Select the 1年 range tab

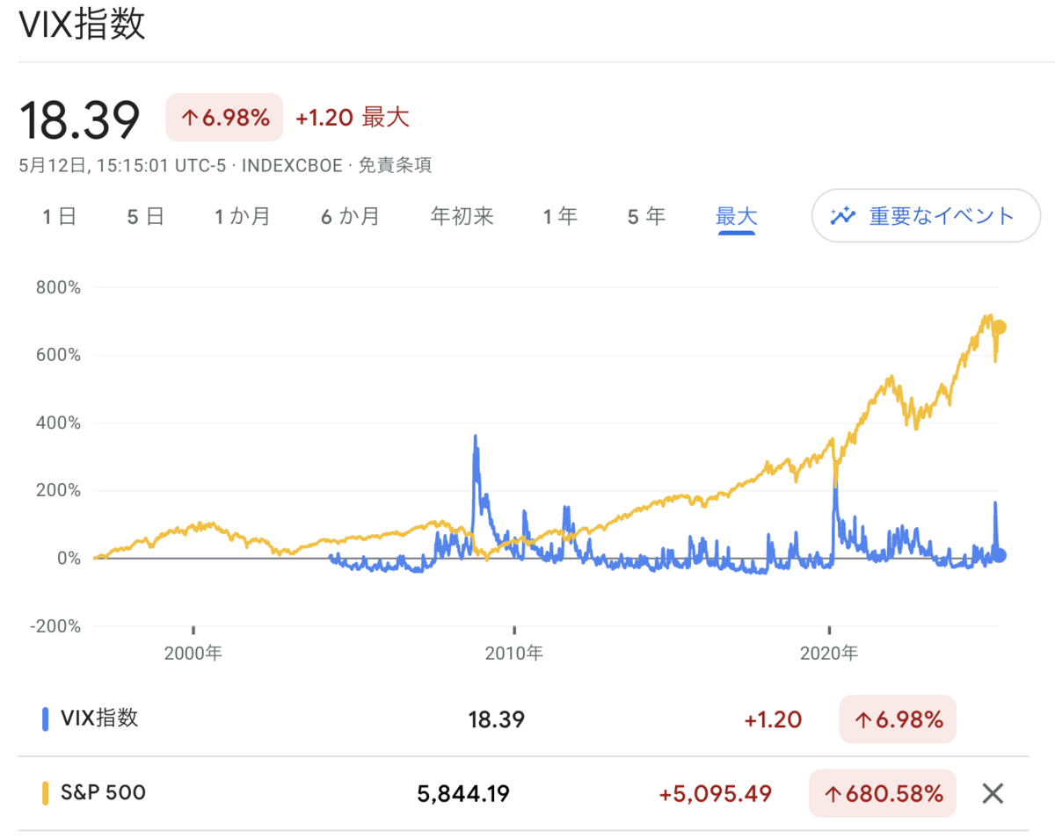tap(560, 216)
